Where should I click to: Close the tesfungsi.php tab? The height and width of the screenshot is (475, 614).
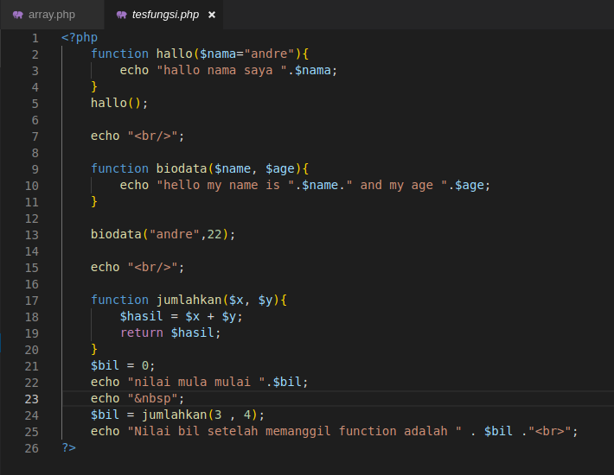click(x=212, y=15)
